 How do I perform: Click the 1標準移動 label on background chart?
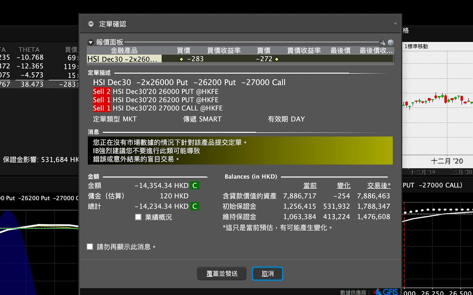point(416,46)
